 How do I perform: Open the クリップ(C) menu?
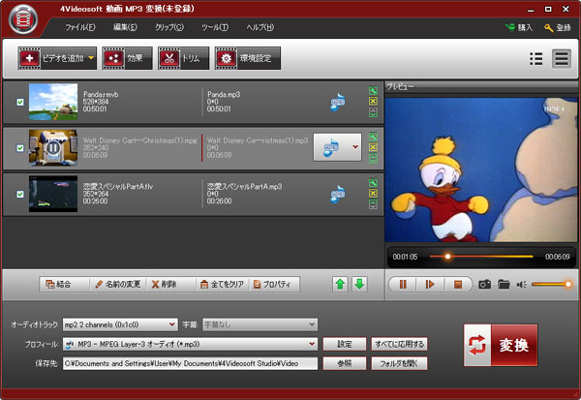pyautogui.click(x=168, y=27)
